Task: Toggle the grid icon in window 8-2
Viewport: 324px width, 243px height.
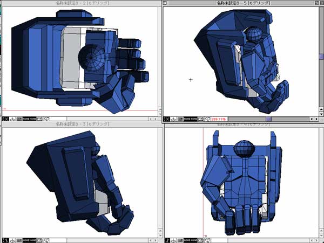Action: click(x=19, y=119)
